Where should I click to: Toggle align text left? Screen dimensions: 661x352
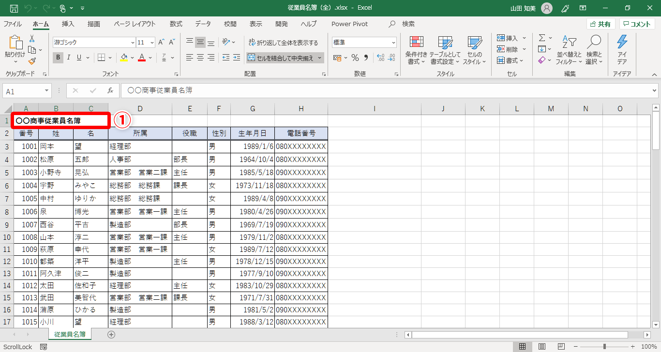(190, 58)
